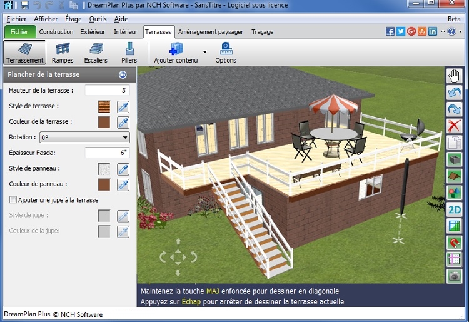The height and width of the screenshot is (322, 469).
Task: Click the Hauteur de la terrasse field
Action: point(108,90)
